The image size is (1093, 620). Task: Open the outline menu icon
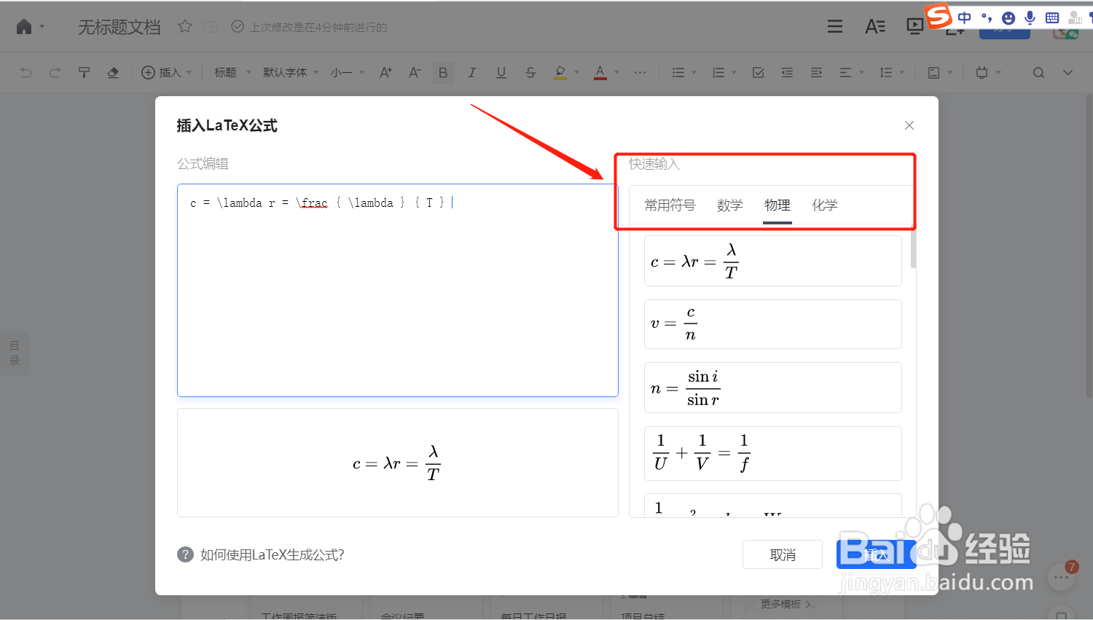coord(835,27)
